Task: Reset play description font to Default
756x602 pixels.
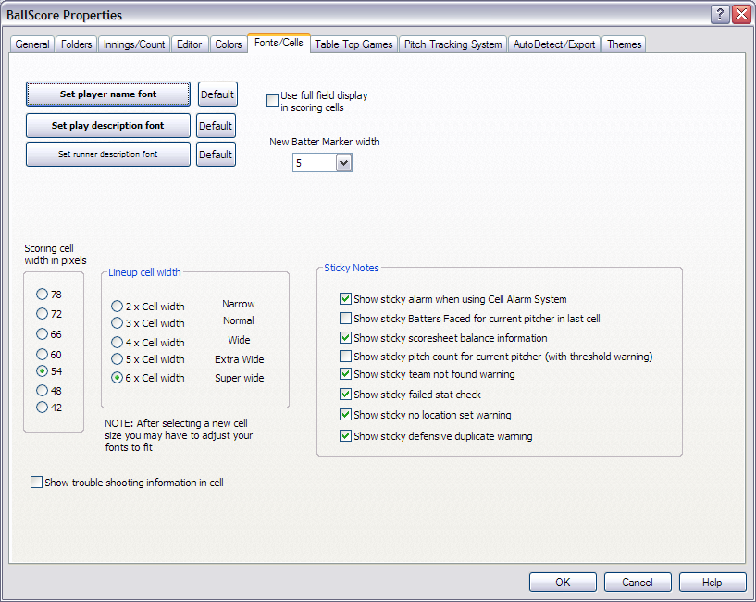Action: (216, 126)
